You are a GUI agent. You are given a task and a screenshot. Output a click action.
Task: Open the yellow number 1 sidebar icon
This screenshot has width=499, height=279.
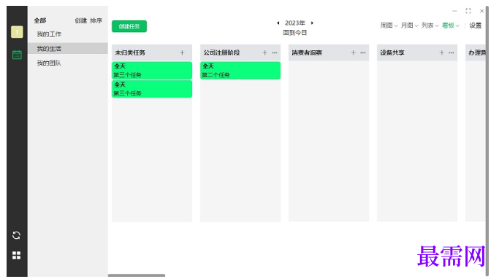(17, 32)
